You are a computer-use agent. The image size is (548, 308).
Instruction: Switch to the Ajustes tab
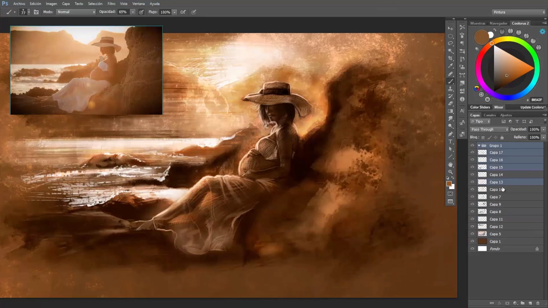click(506, 115)
